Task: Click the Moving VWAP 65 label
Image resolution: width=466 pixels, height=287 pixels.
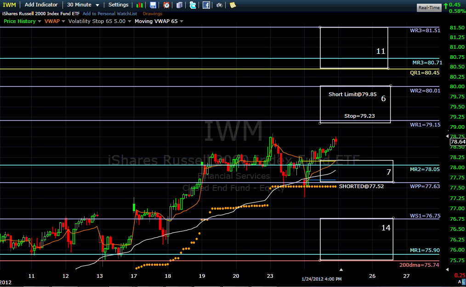Action: point(156,21)
